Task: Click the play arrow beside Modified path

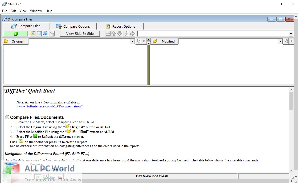Action: pos(292,41)
